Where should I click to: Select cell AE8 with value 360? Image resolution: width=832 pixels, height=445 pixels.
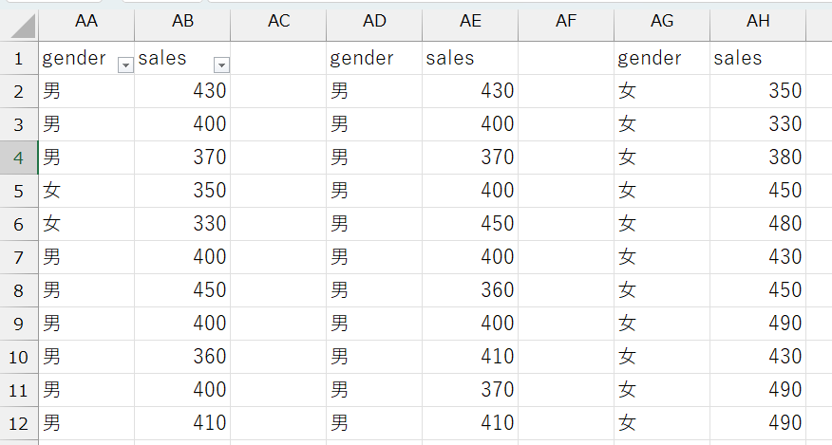tap(470, 290)
